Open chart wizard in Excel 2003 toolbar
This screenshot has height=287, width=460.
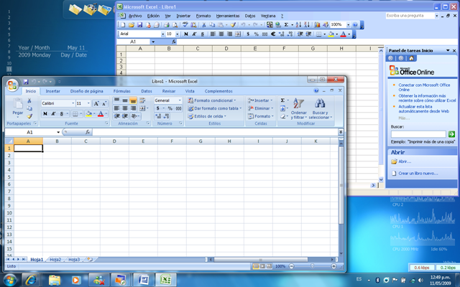click(317, 25)
